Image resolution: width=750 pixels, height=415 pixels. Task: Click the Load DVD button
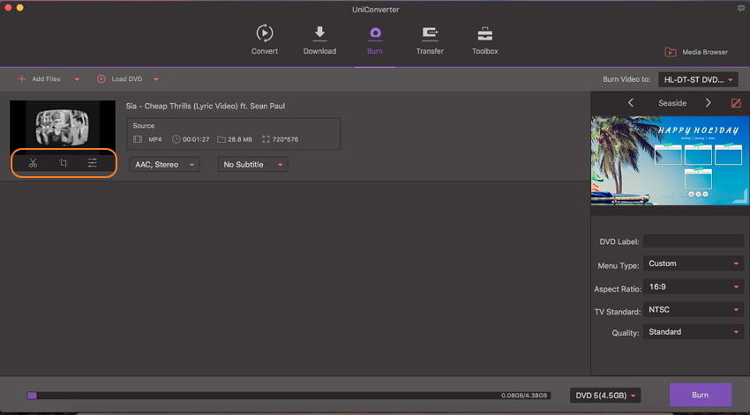tap(120, 78)
